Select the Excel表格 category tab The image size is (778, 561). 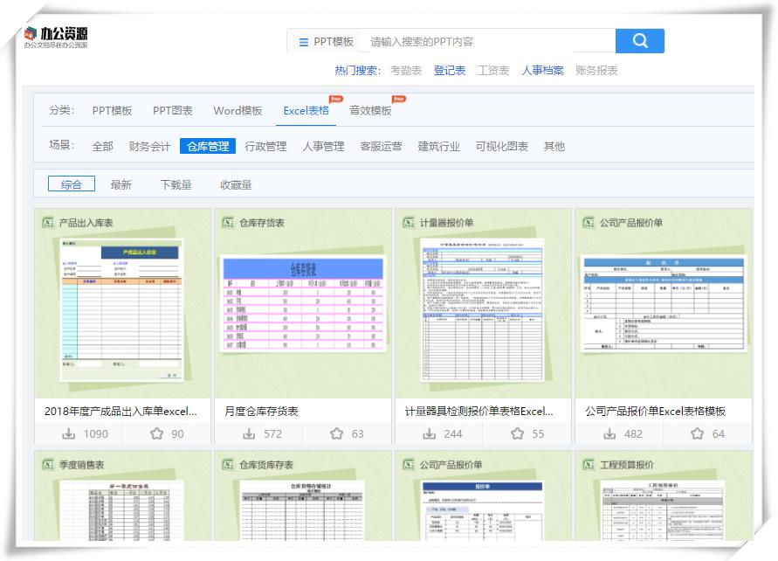306,111
